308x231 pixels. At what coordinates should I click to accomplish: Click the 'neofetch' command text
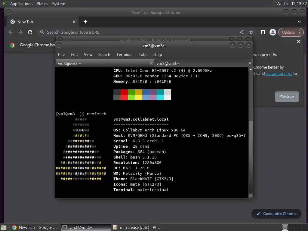(97, 114)
